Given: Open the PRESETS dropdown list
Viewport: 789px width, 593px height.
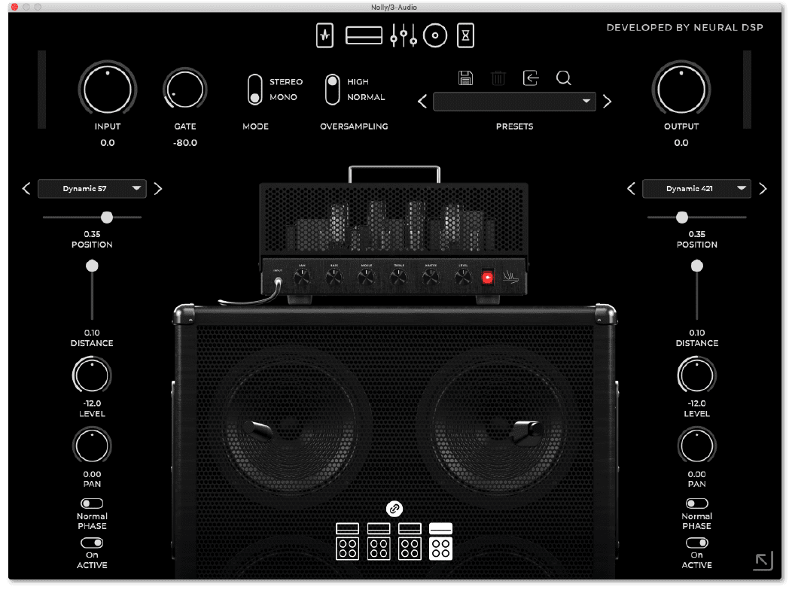Looking at the screenshot, I should pyautogui.click(x=514, y=101).
